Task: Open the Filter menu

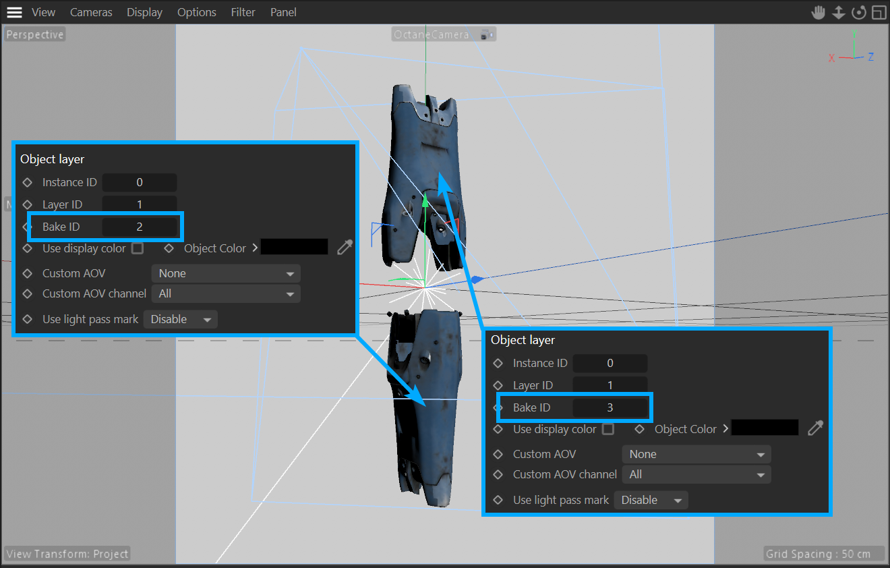Action: [x=243, y=12]
